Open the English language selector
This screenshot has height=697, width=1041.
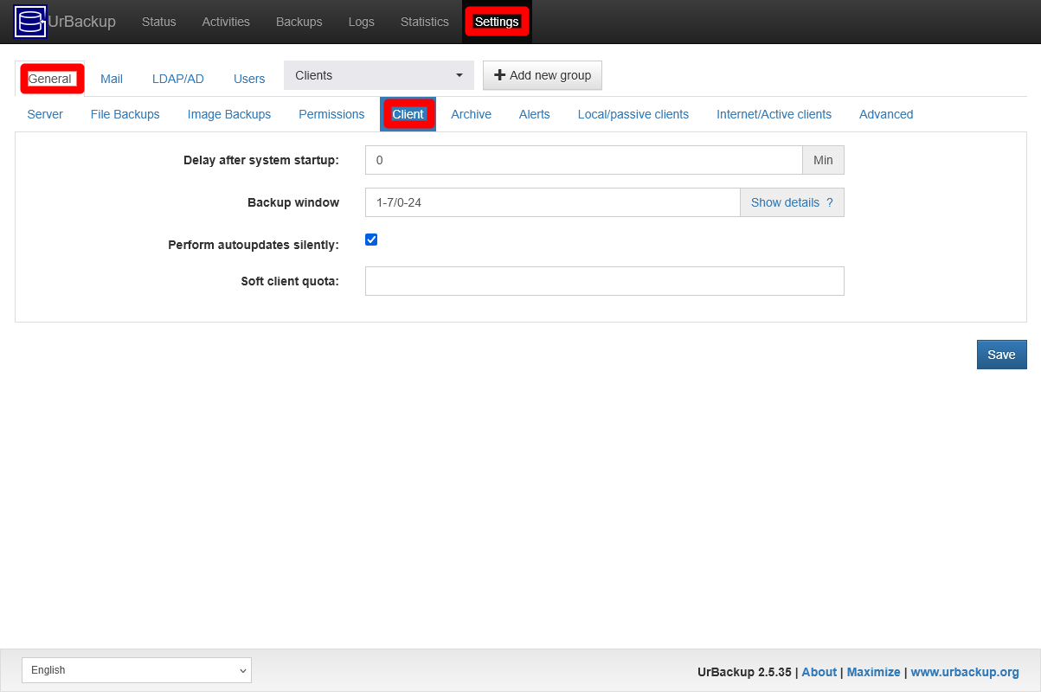coord(136,669)
